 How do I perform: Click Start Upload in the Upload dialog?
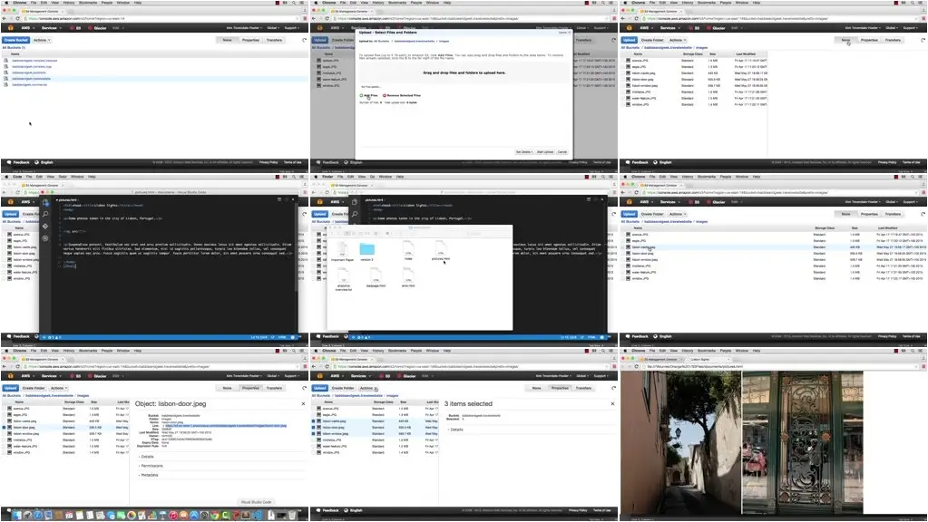pos(545,152)
